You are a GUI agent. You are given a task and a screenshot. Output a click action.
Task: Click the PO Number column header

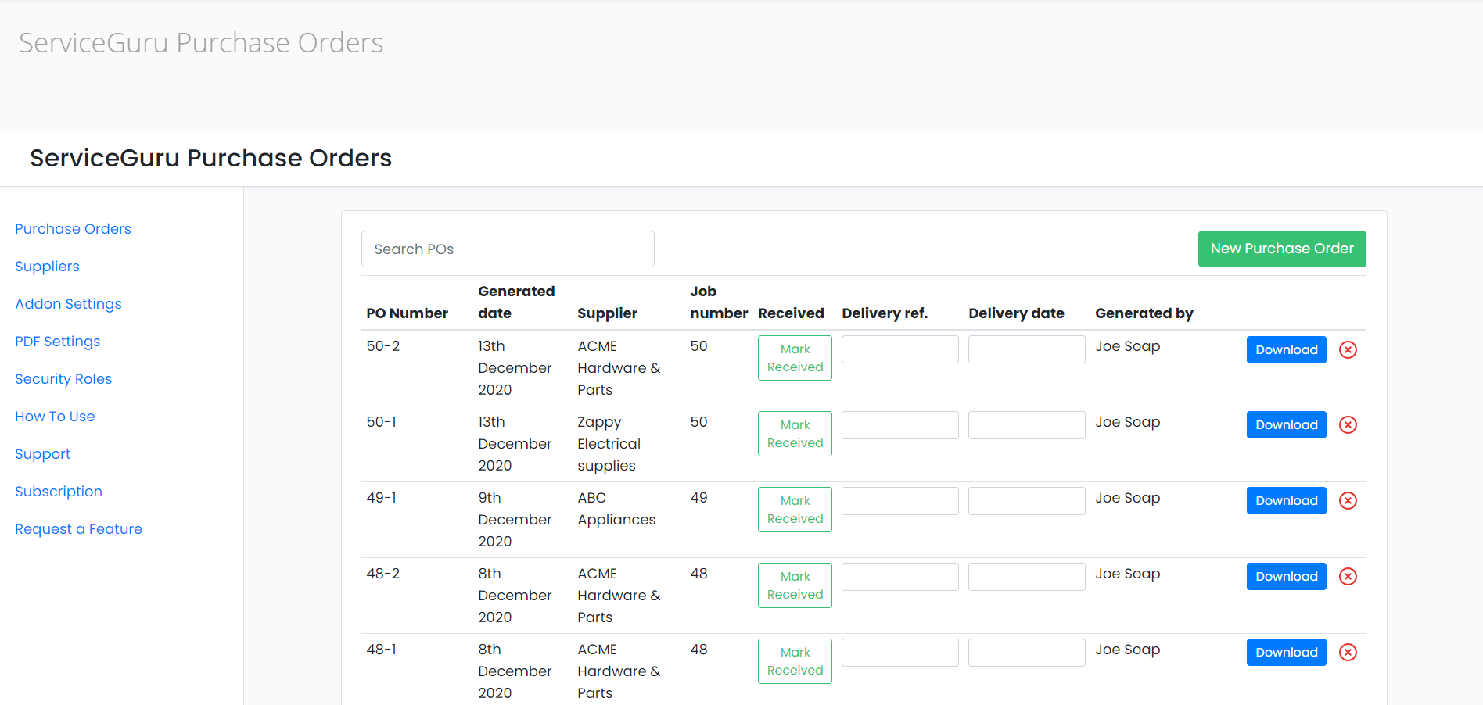pos(407,313)
